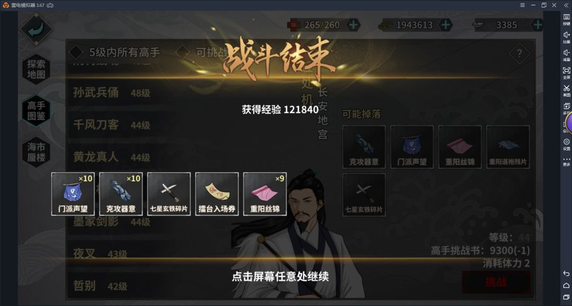Expand the emulator 更多 three-dots option
The height and width of the screenshot is (306, 572).
coord(566,161)
